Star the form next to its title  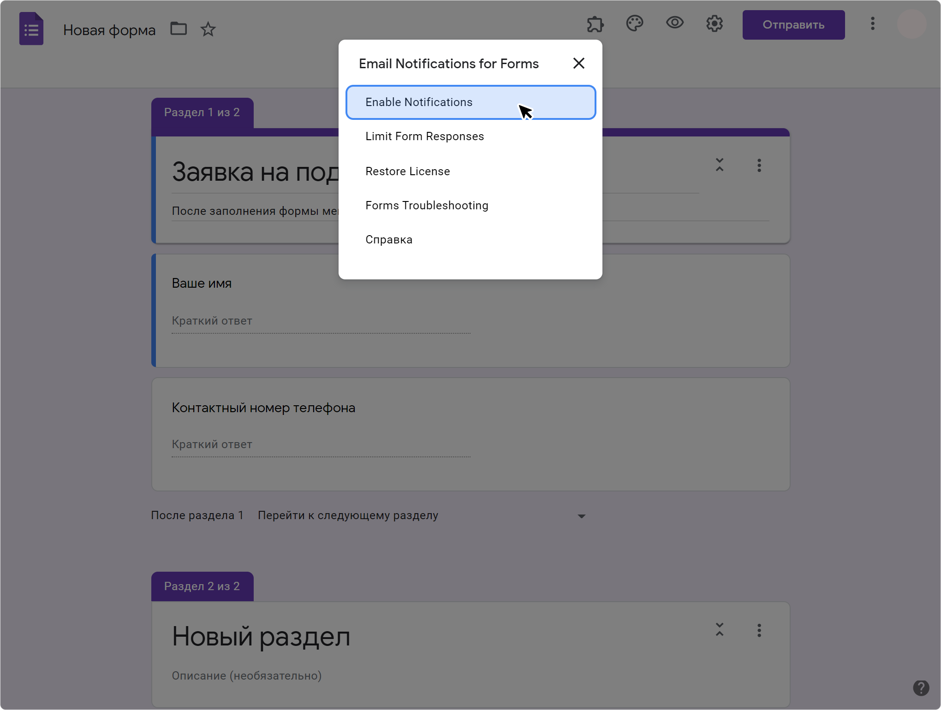(208, 29)
